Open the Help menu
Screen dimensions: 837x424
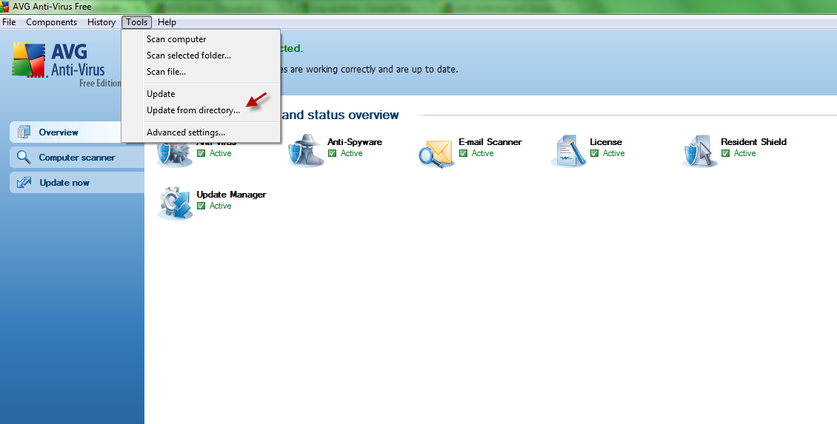[x=167, y=22]
